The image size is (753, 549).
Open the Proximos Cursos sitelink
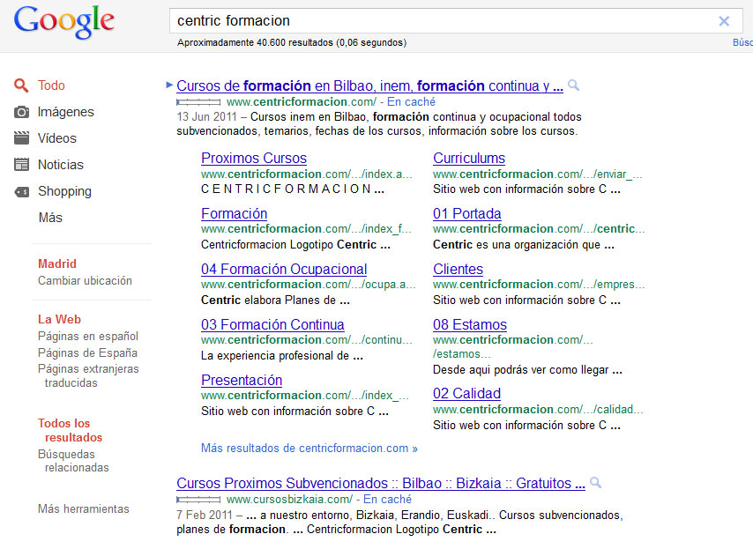point(254,158)
